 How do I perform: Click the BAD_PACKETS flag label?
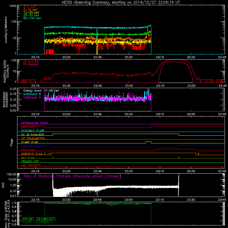[x=31, y=165]
